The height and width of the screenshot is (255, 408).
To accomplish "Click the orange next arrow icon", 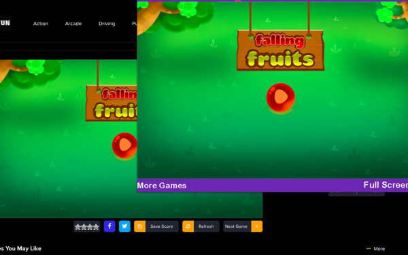I will pyautogui.click(x=256, y=226).
